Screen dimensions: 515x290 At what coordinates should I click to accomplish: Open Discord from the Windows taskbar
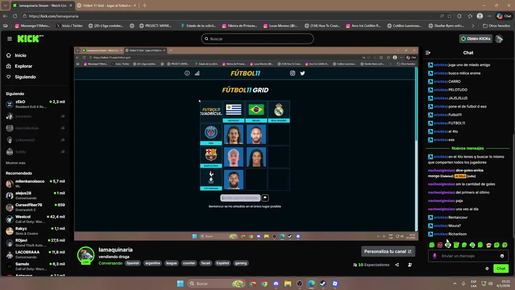point(276,284)
